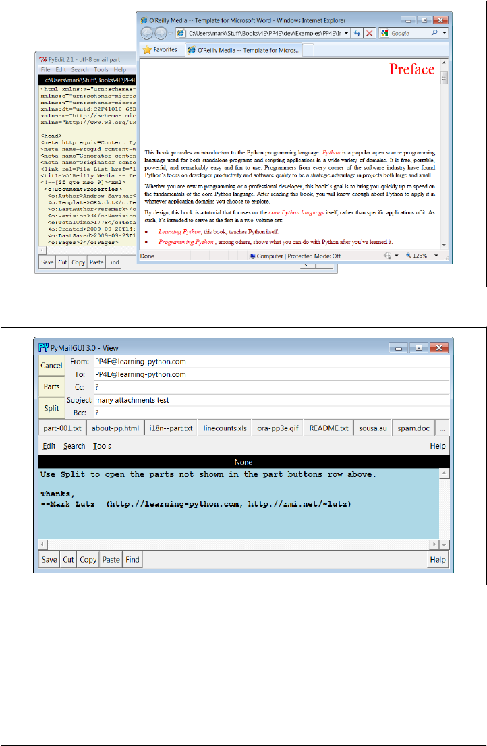
Task: Click the 'Learning Python' red link in the preface
Action: coord(179,232)
